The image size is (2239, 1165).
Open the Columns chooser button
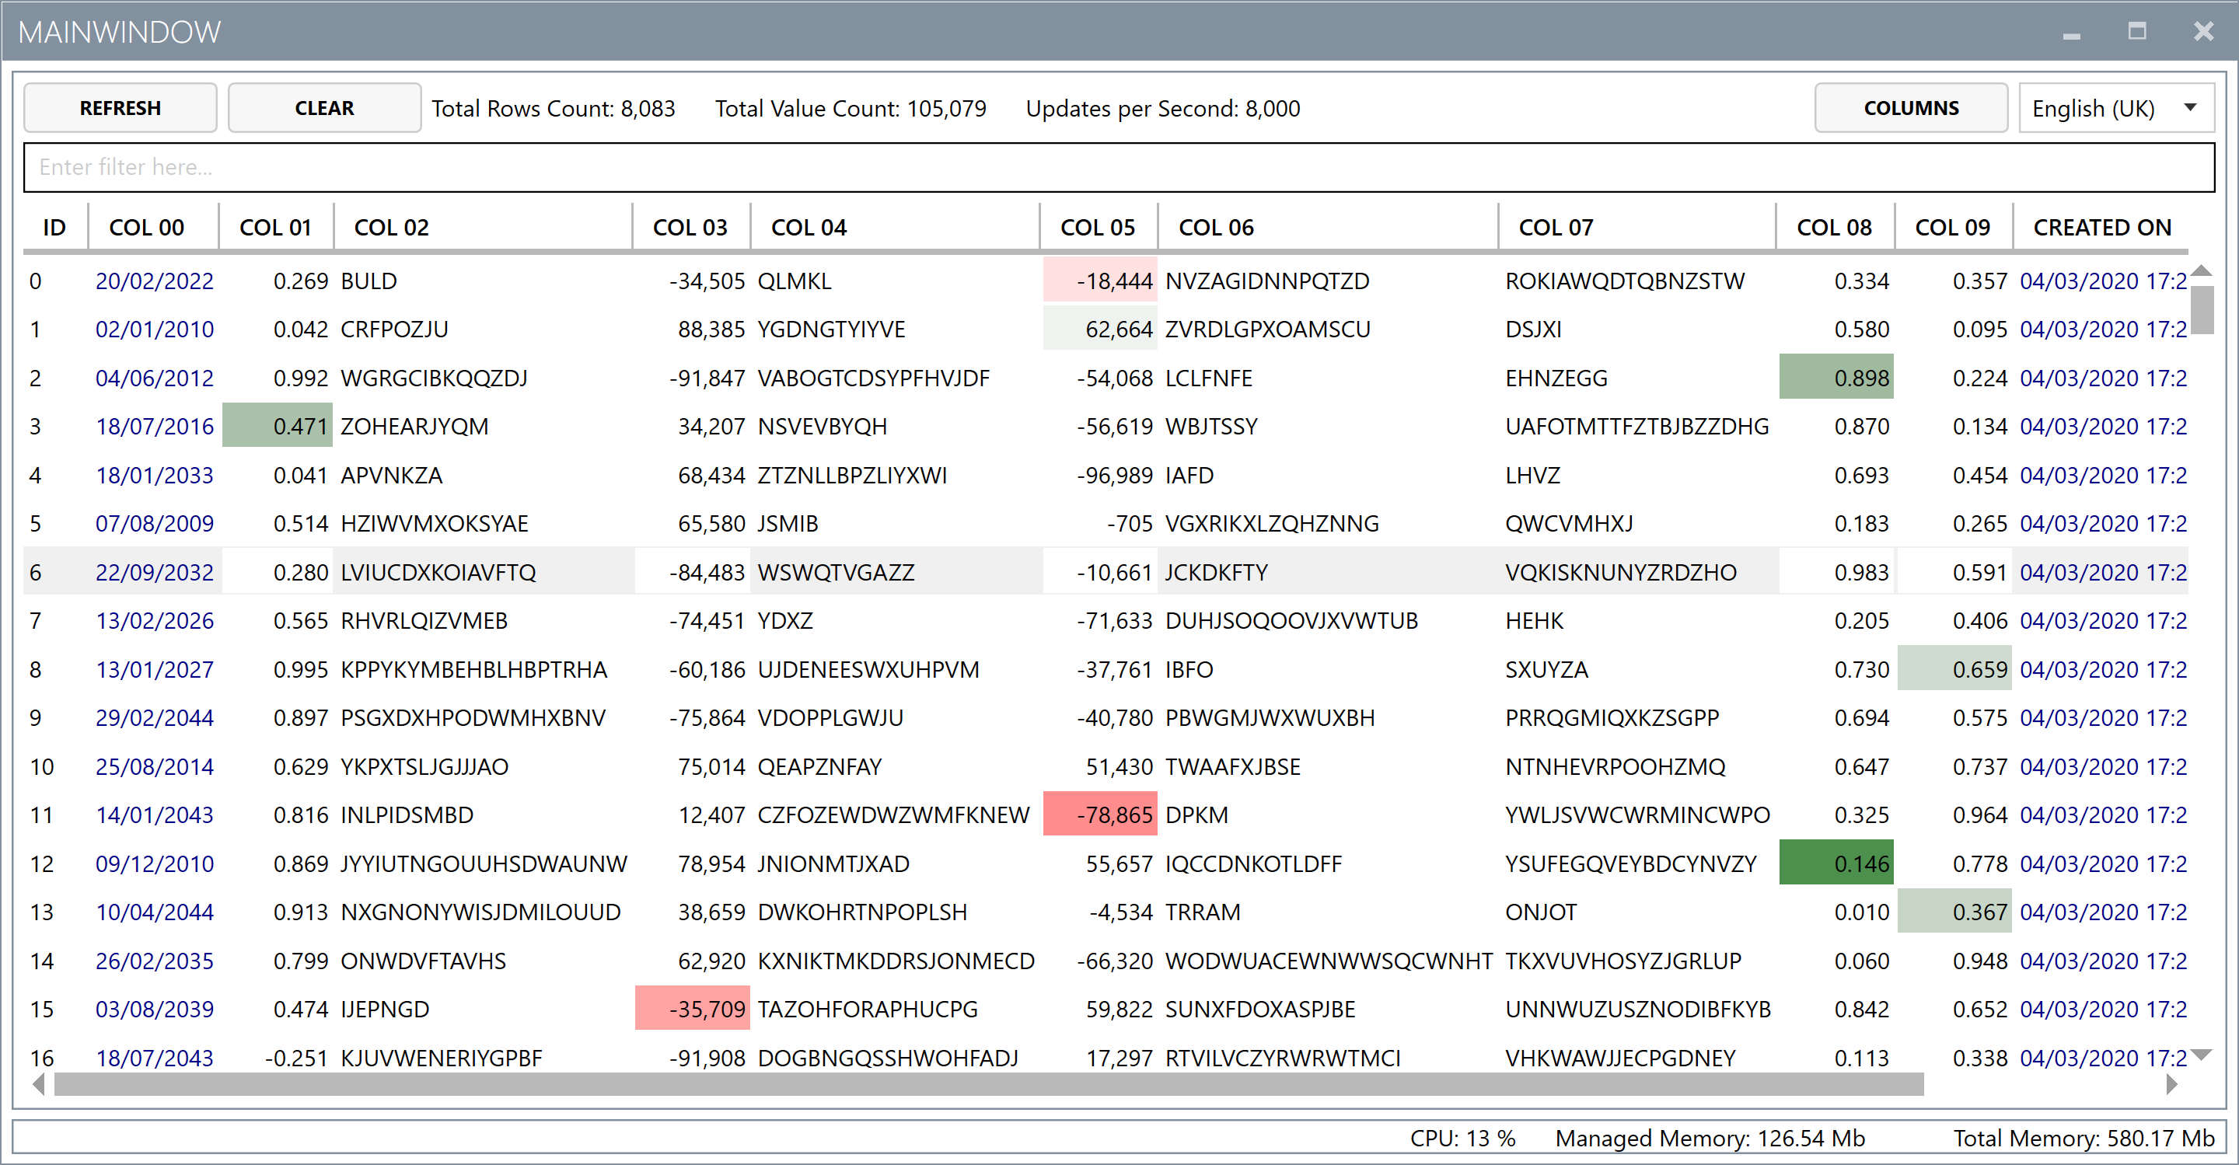[1910, 108]
